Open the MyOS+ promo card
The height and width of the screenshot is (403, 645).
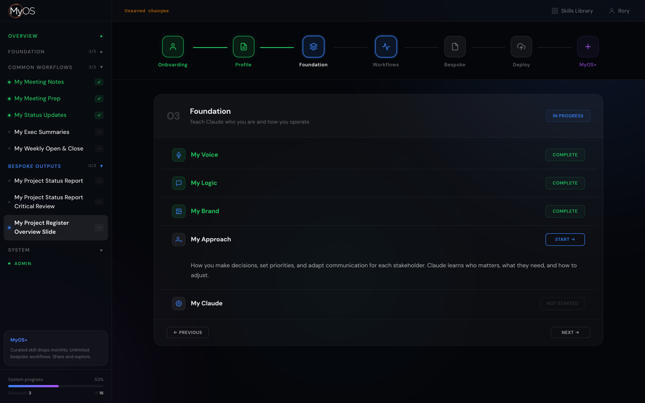[56, 348]
